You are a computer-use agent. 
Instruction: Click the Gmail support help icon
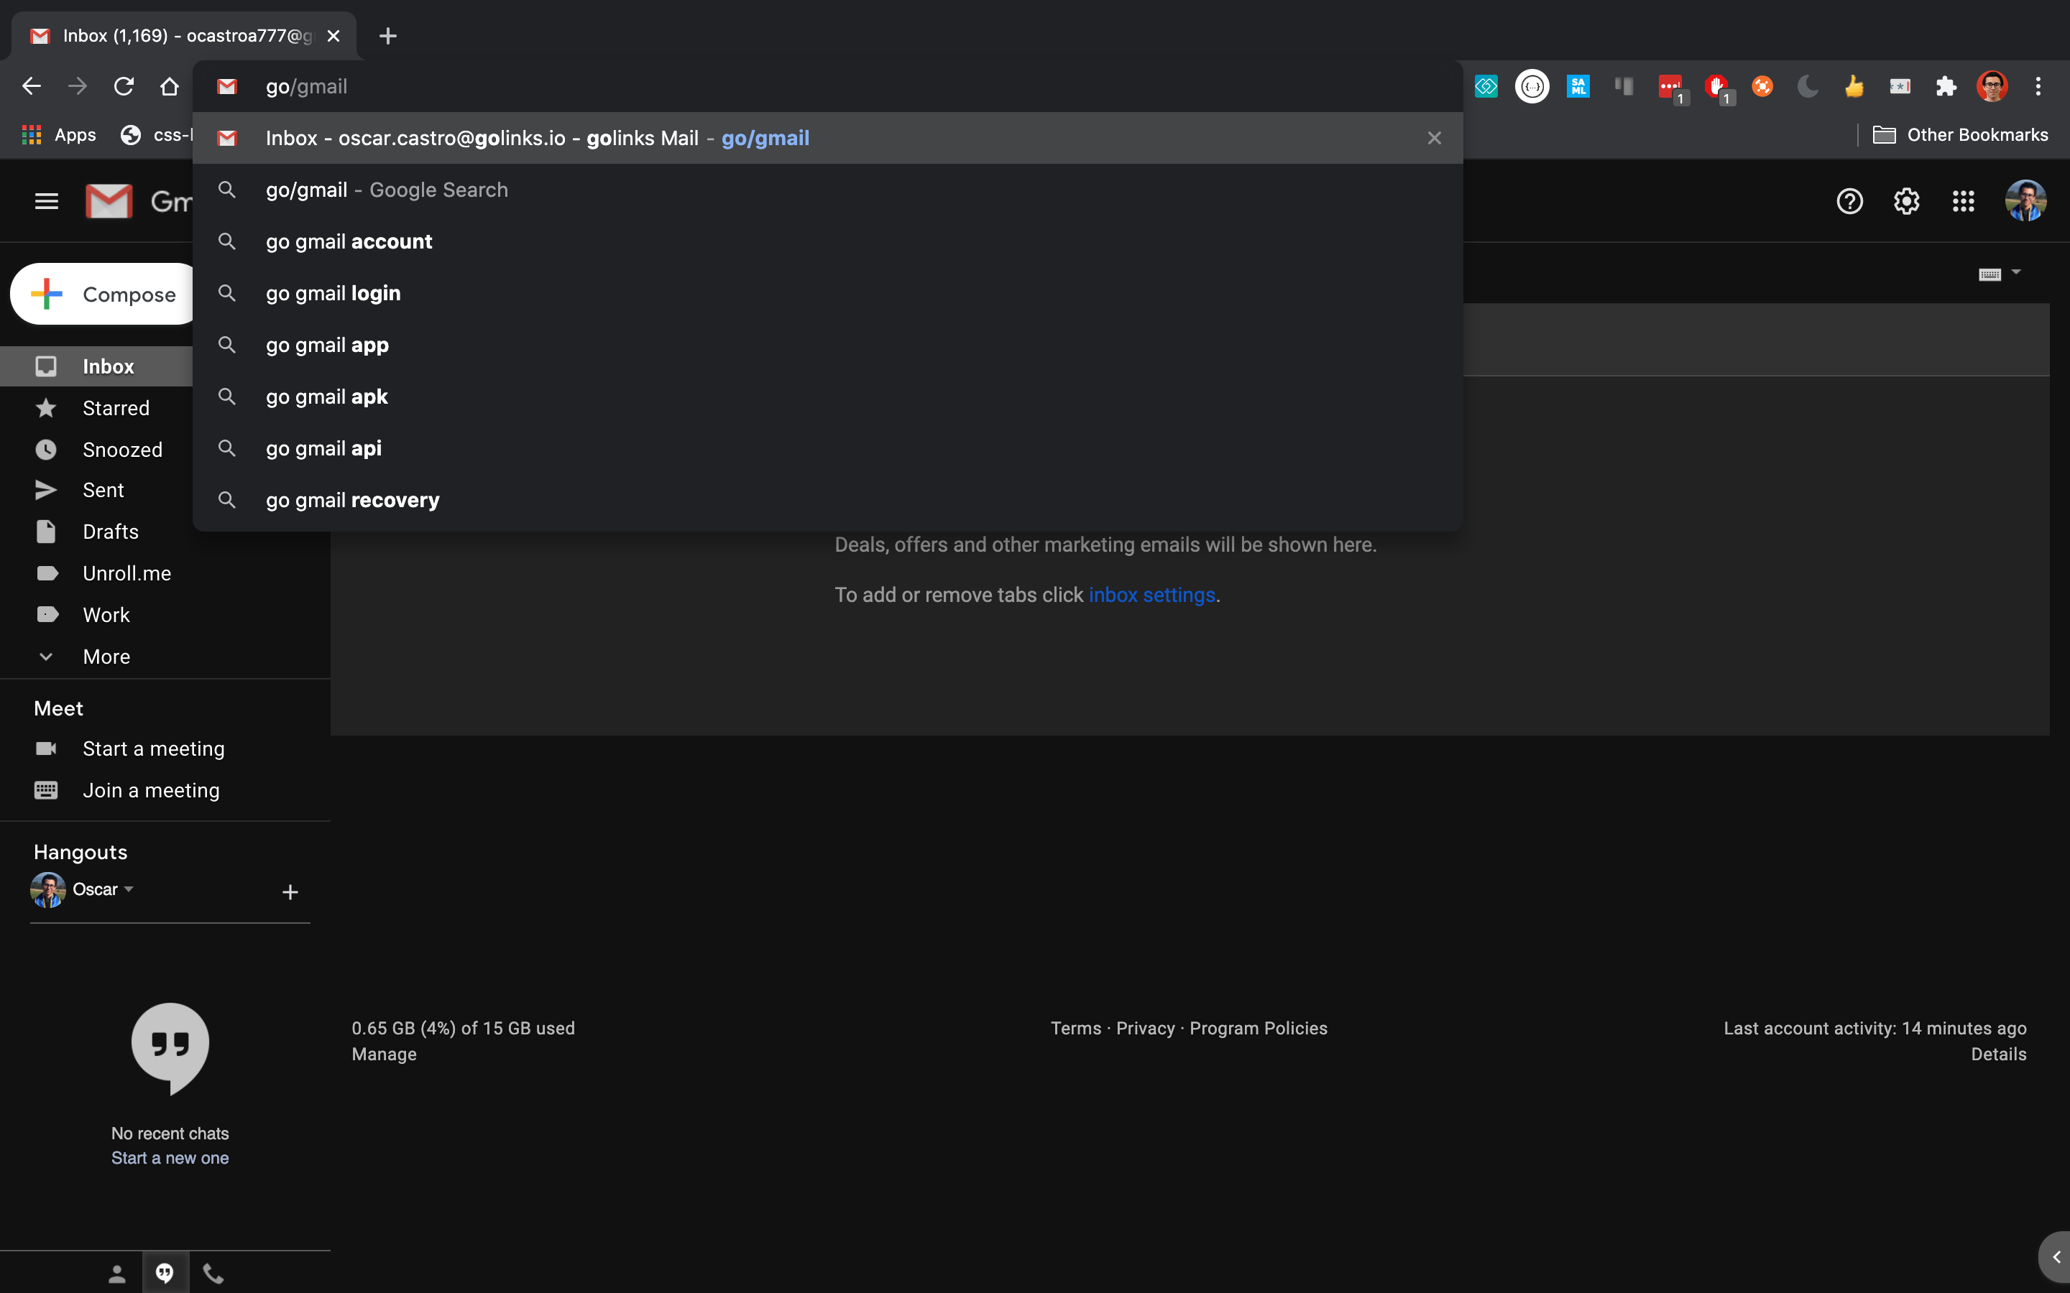[x=1849, y=202]
